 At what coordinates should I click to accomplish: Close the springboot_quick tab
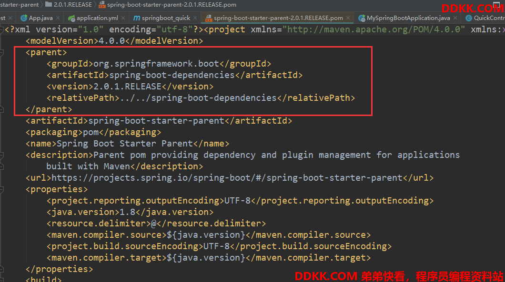[195, 18]
